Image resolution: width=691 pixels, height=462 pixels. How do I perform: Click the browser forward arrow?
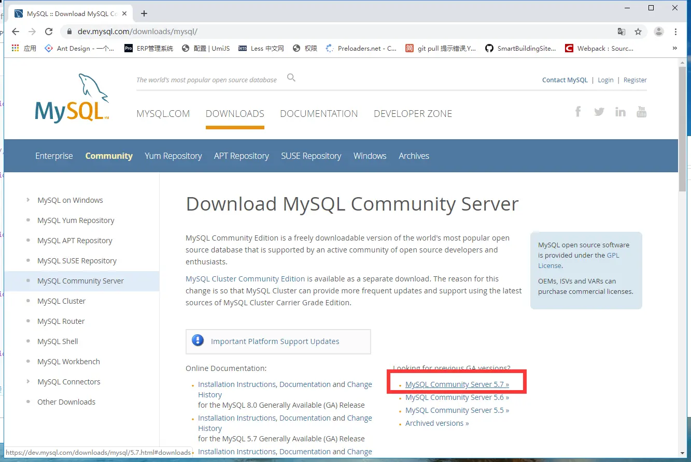click(32, 32)
